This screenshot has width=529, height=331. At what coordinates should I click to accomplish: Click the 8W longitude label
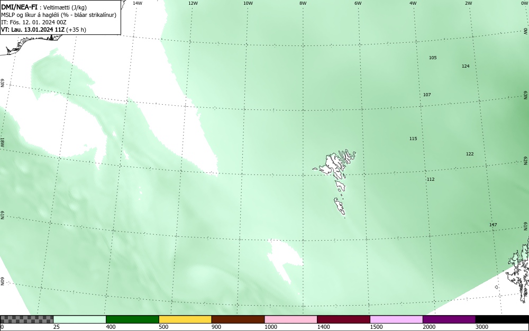pyautogui.click(x=303, y=3)
